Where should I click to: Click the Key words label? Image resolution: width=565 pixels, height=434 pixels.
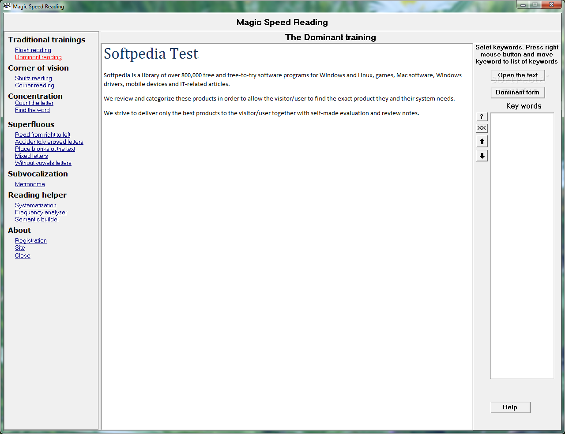524,106
